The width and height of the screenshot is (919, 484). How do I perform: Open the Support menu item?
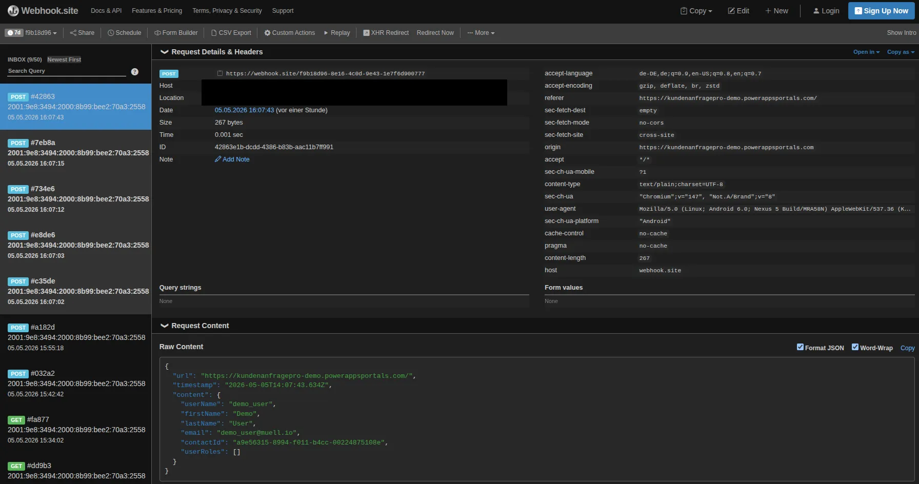point(283,11)
